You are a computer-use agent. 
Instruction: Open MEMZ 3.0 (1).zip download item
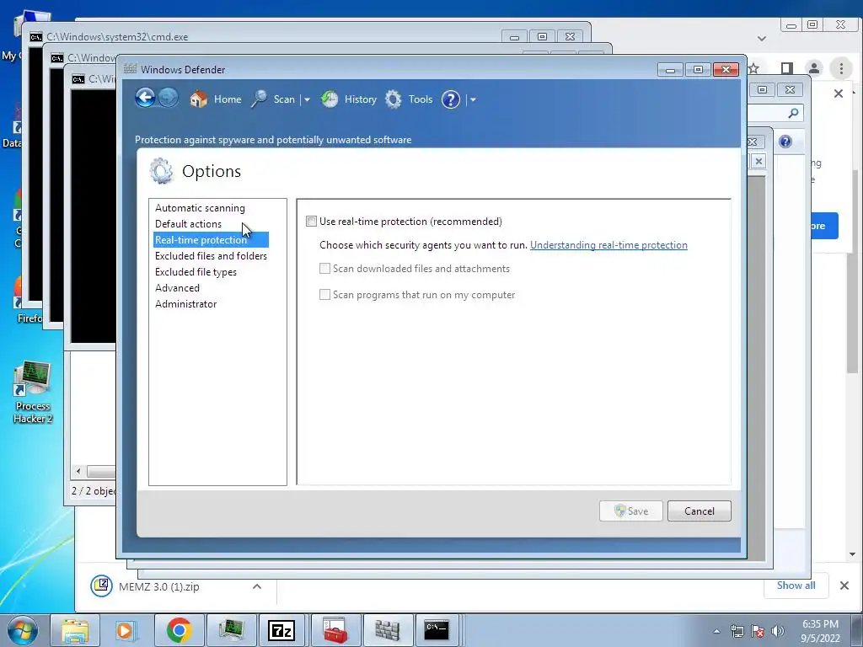click(x=159, y=586)
